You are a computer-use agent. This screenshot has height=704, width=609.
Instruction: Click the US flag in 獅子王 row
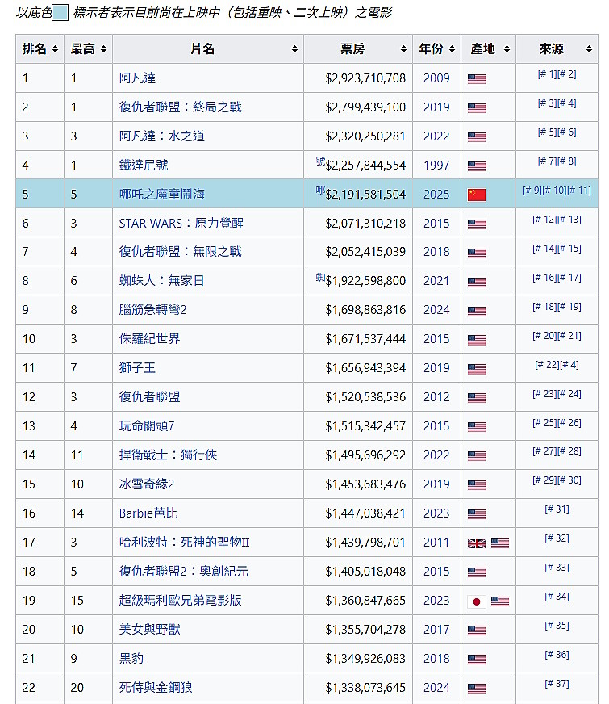476,369
